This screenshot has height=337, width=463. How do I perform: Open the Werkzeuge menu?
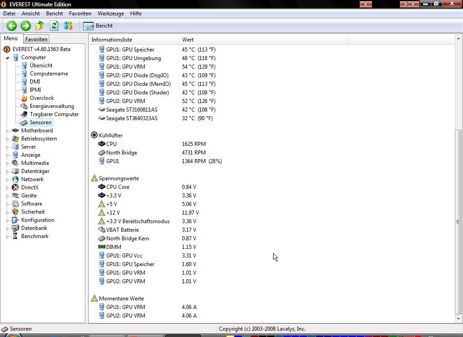coord(111,14)
